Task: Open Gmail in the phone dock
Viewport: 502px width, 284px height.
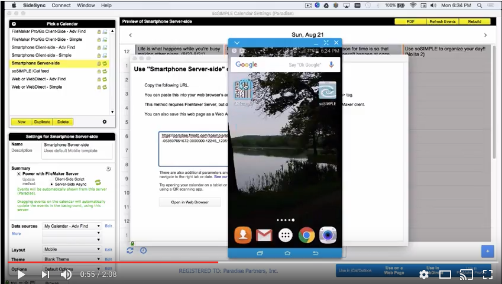Action: pos(264,235)
